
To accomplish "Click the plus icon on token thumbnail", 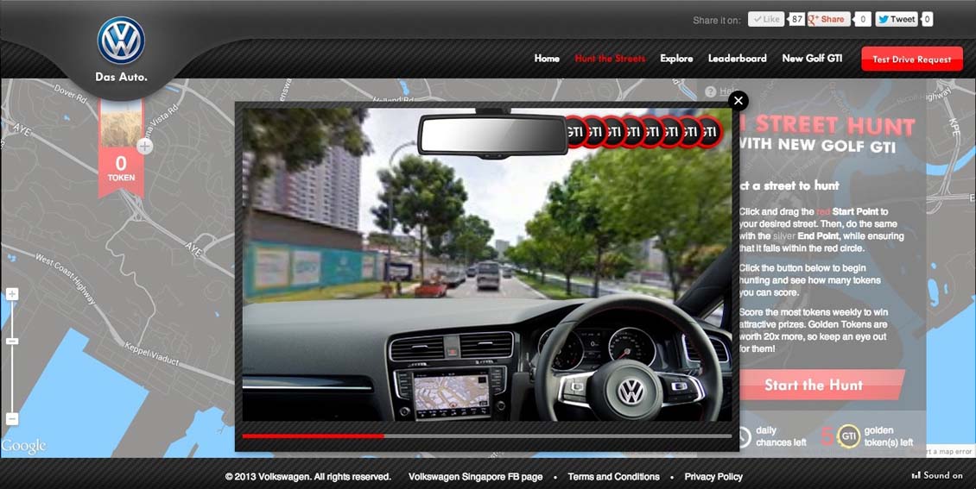I will [144, 147].
